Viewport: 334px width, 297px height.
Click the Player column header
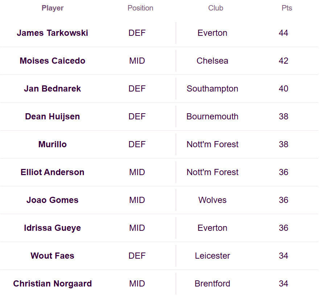click(x=52, y=8)
